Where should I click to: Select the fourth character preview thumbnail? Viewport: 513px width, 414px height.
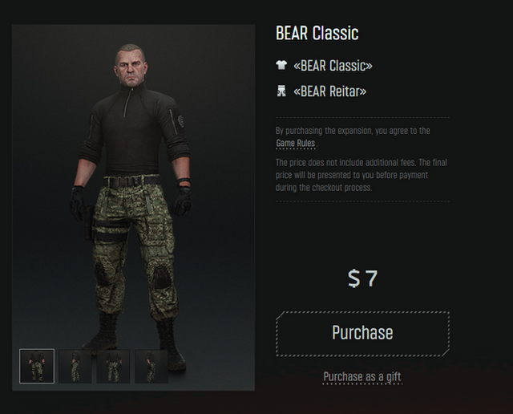click(151, 366)
